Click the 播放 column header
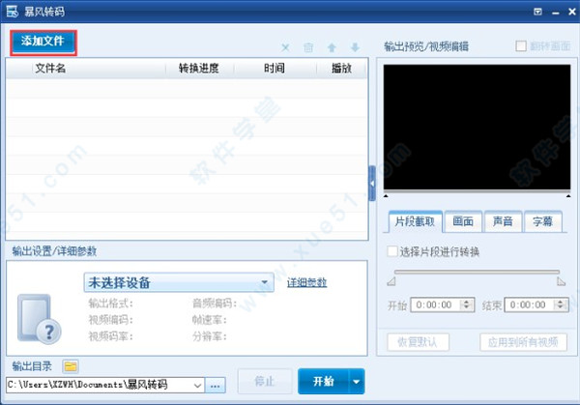This screenshot has height=405, width=580. 341,68
